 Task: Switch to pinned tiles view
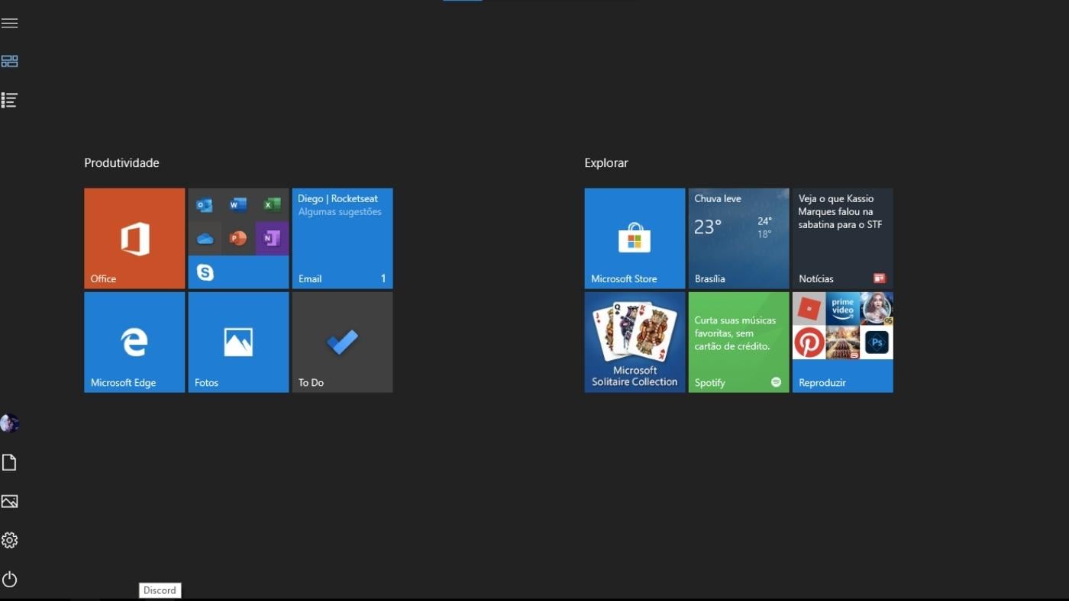pyautogui.click(x=9, y=61)
